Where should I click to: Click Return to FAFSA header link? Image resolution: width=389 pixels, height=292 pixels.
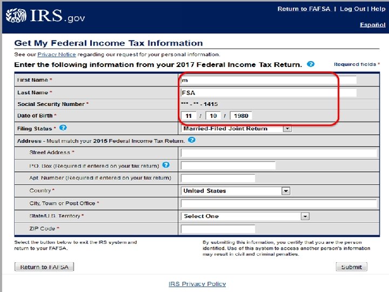coord(304,9)
